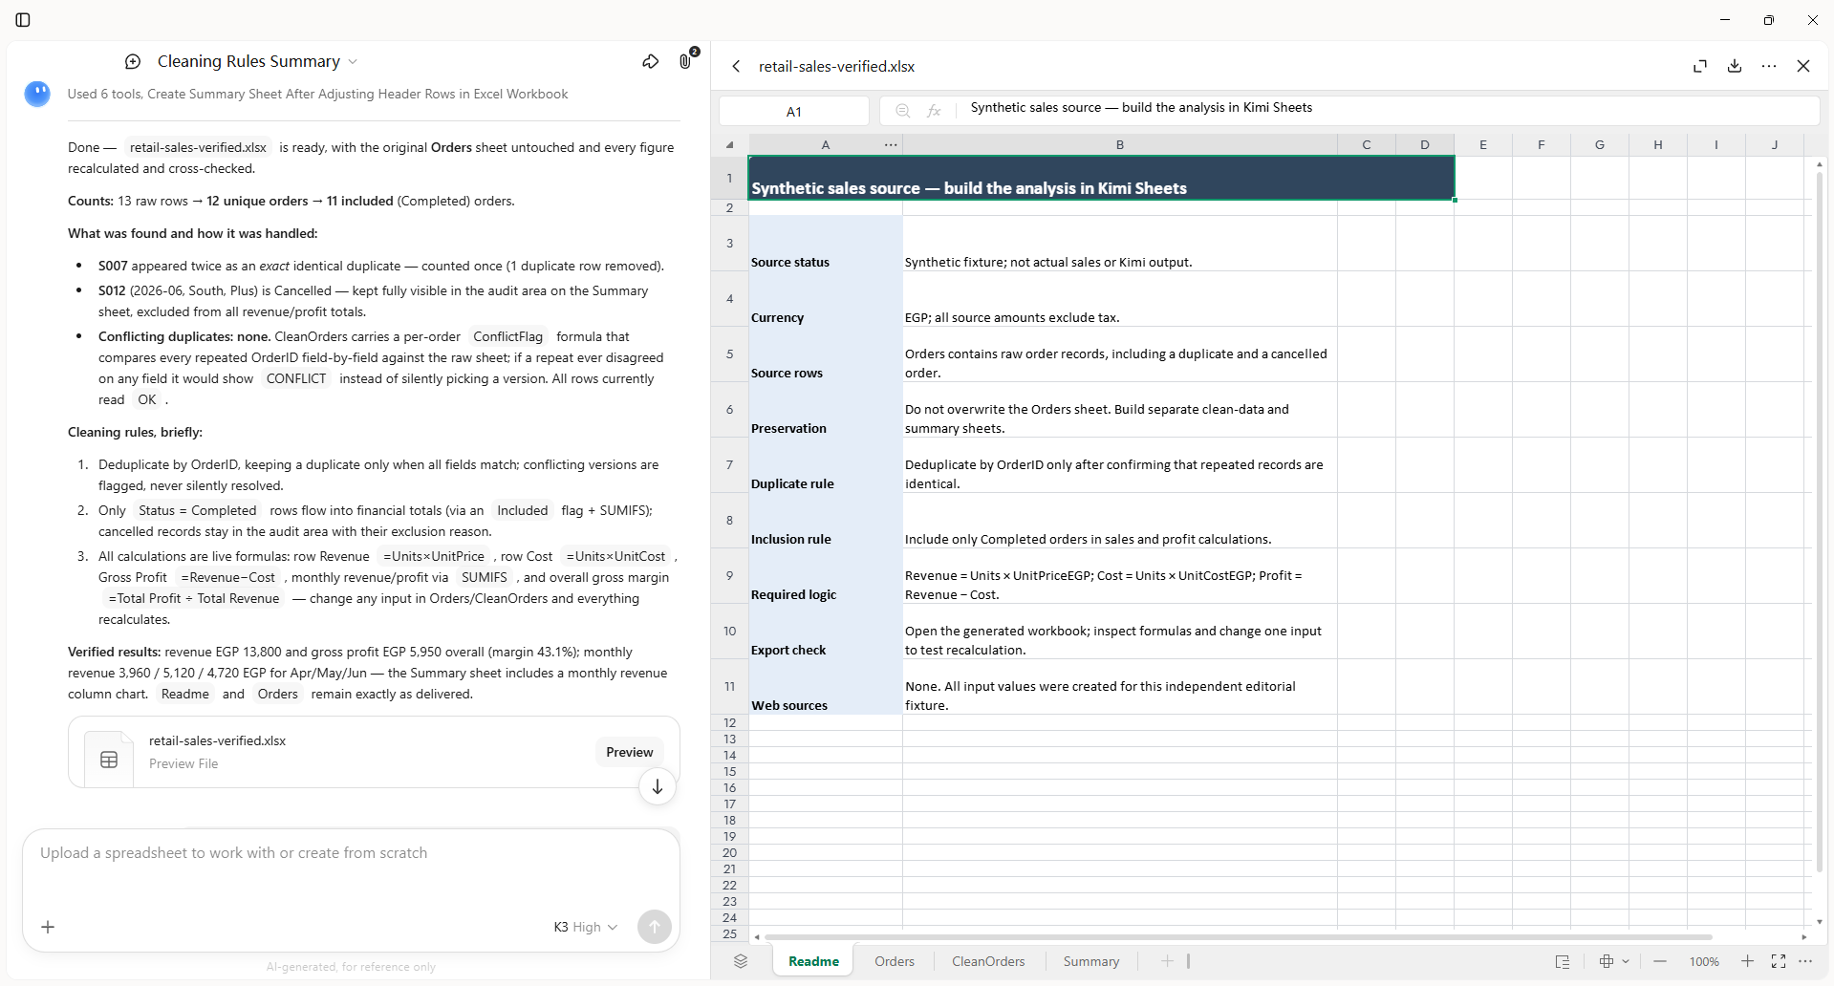The height and width of the screenshot is (986, 1834).
Task: Click column A options ellipsis
Action: (x=891, y=145)
